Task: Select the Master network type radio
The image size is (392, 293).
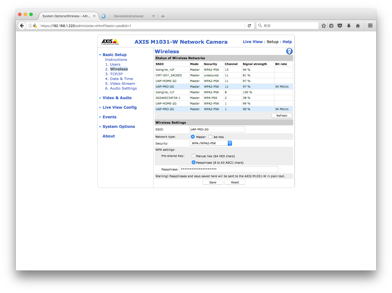Action: click(193, 137)
